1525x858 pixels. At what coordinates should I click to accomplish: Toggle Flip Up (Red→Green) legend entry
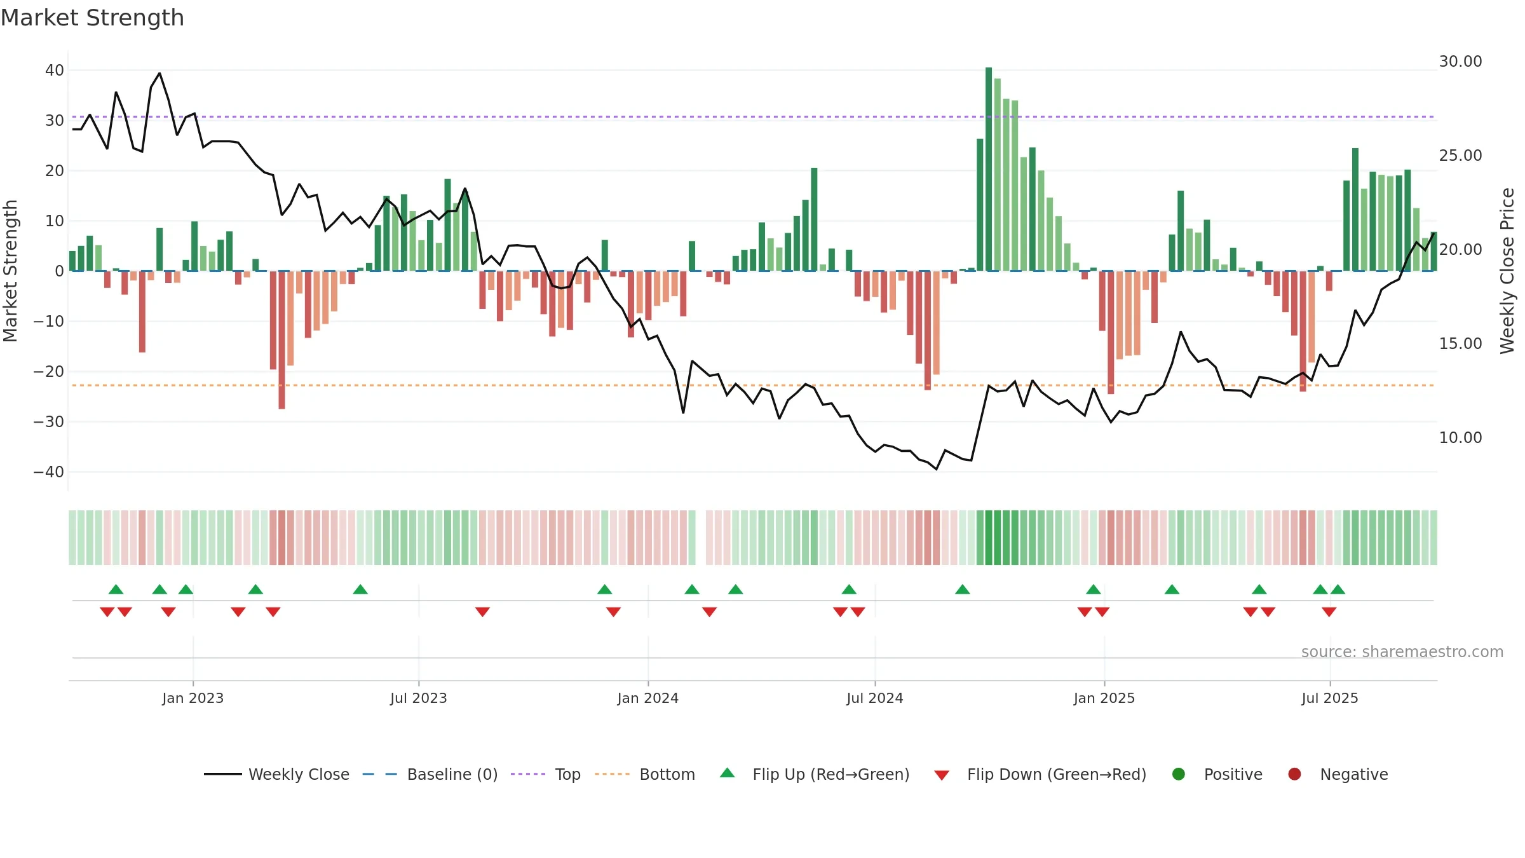click(815, 774)
